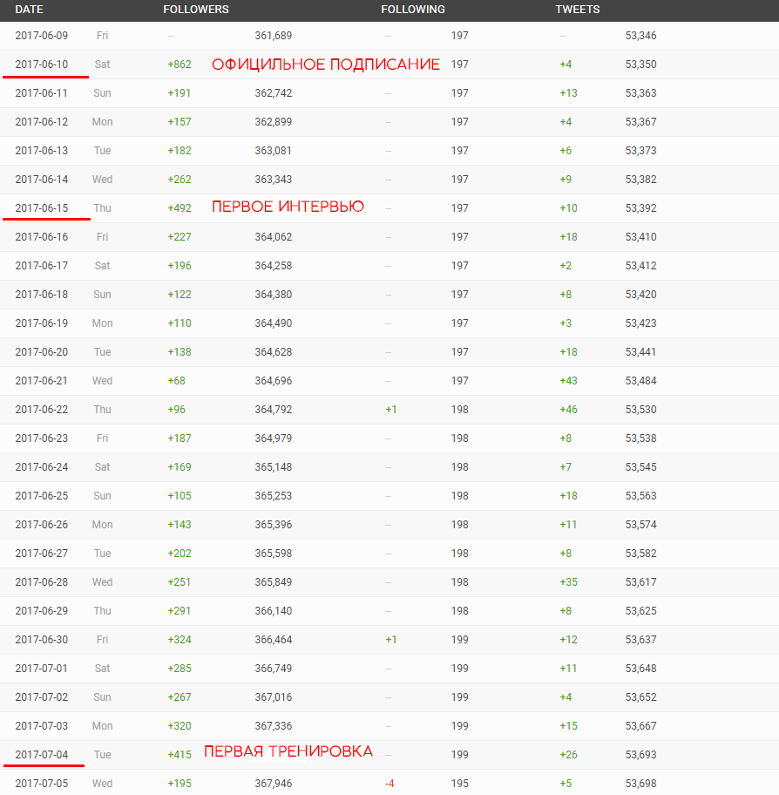
Task: Click the 361,689 followers total
Action: pos(274,36)
